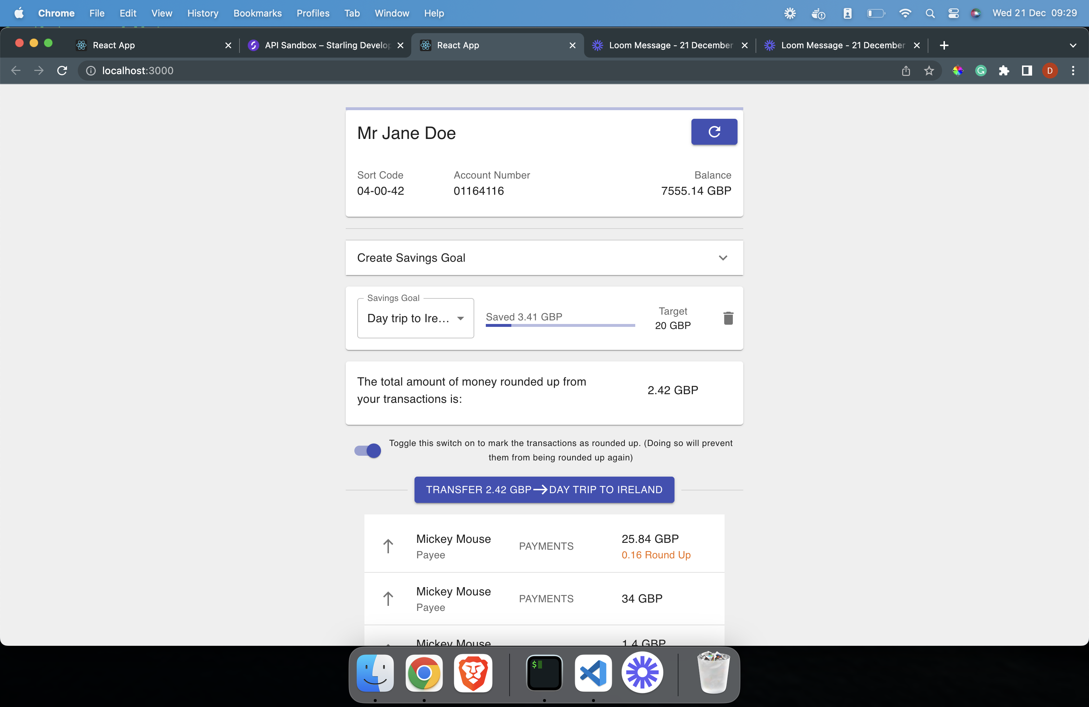This screenshot has height=707, width=1089.
Task: Switch to the first Loom Message tab
Action: point(669,45)
